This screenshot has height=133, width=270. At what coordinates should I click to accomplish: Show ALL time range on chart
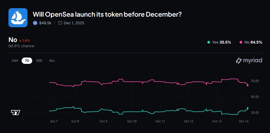pos(52,61)
